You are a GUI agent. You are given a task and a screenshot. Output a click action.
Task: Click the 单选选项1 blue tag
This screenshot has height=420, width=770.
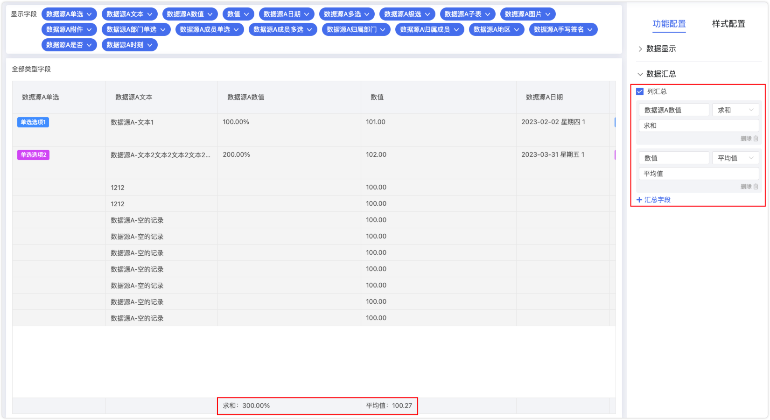[x=33, y=122]
